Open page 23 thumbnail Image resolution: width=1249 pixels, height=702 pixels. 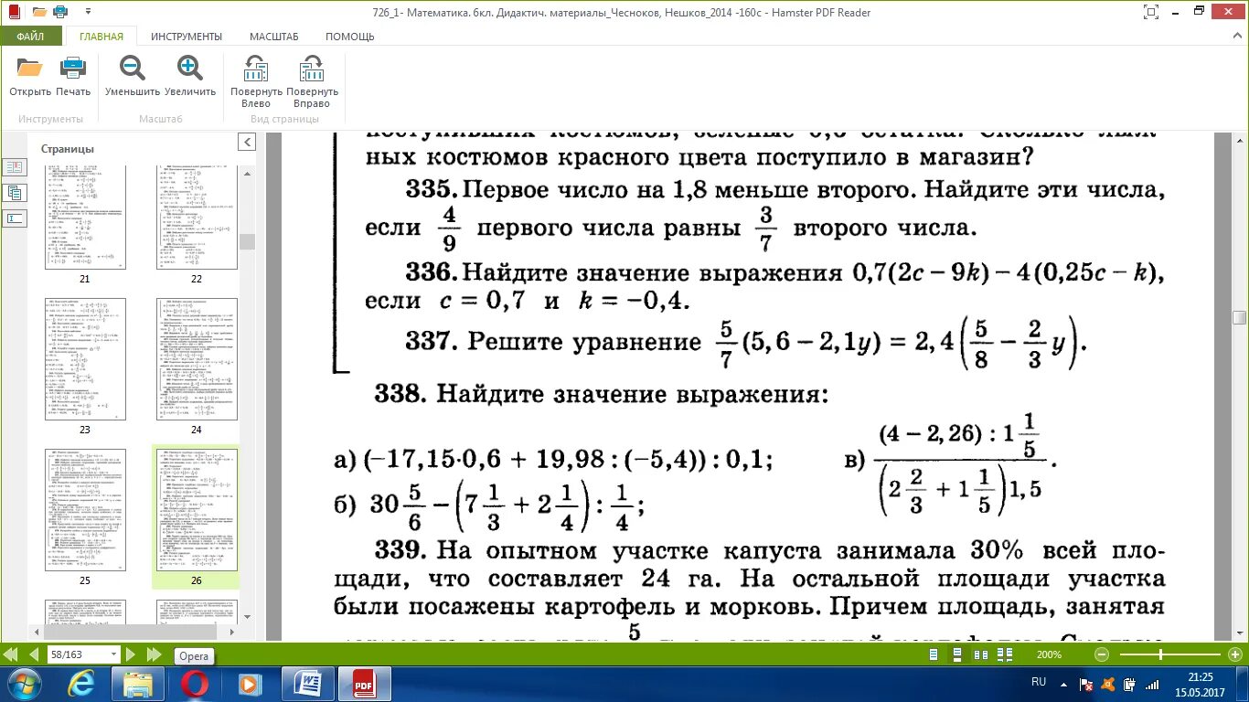(x=85, y=358)
